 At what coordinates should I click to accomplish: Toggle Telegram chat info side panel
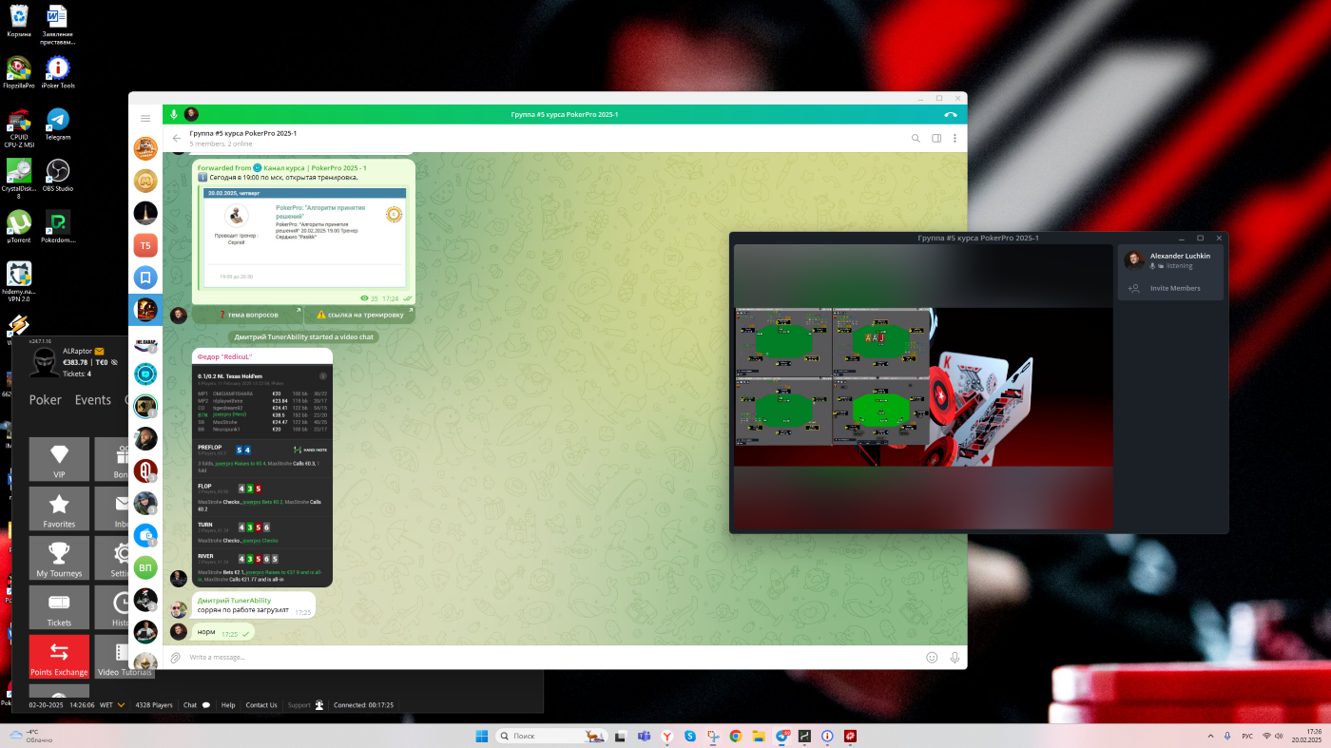(x=936, y=138)
